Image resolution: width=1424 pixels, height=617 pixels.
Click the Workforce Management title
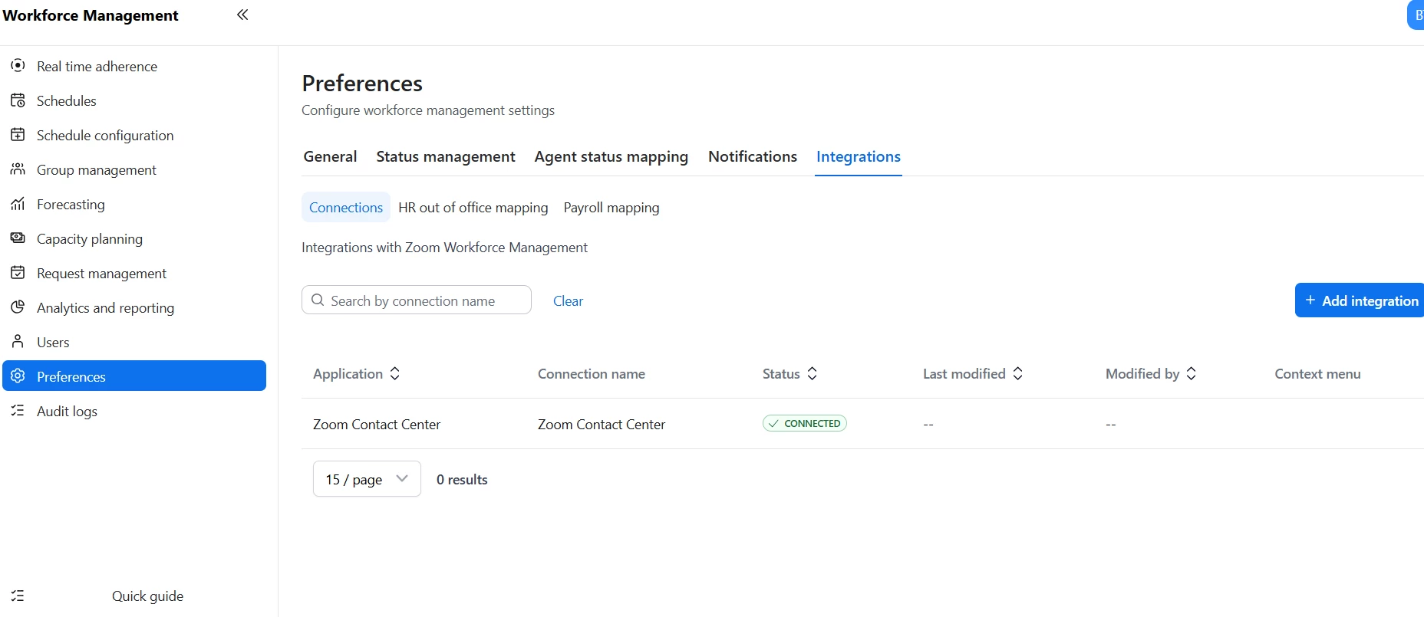[x=90, y=15]
